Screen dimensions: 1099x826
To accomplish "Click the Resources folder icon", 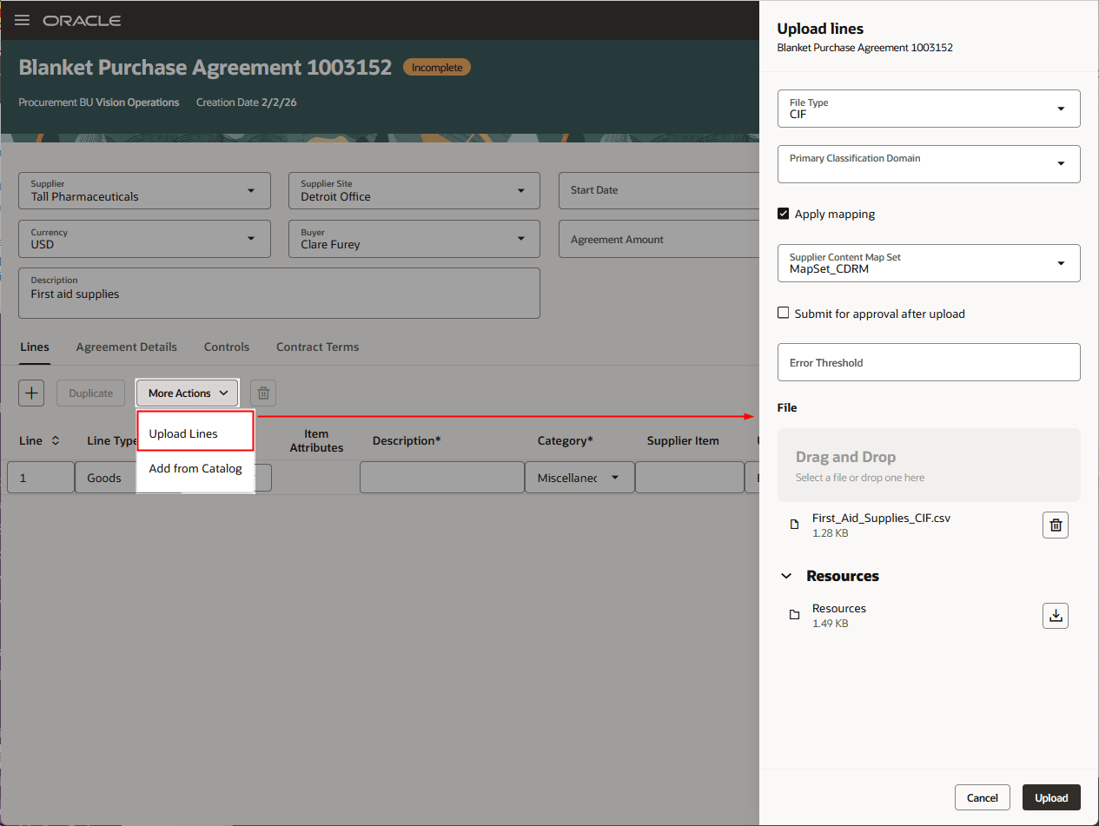I will coord(794,614).
